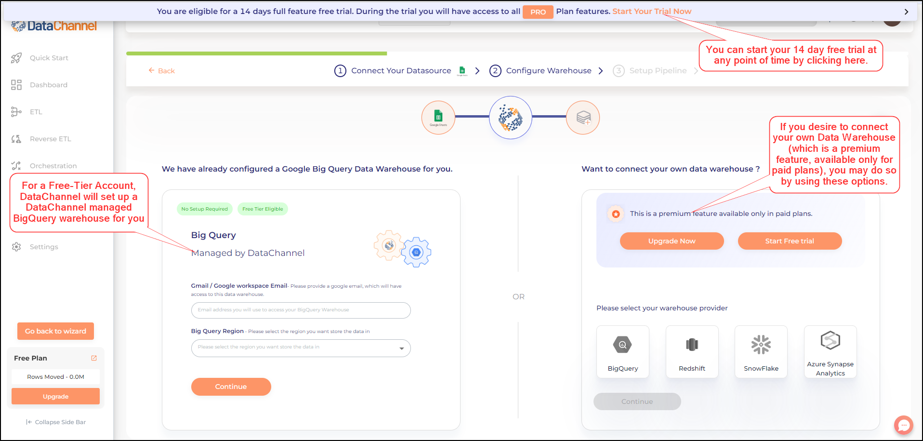Click chevron after Connect Your Datasource step
The height and width of the screenshot is (441, 923).
(477, 71)
